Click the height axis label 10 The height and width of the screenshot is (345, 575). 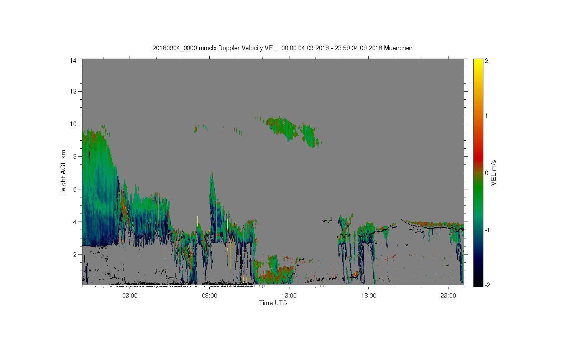pos(73,124)
